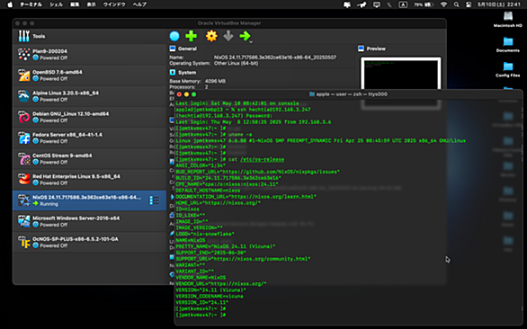This screenshot has height=329, width=527.
Task: Click the screen mirroring display icon
Action: 377,4
